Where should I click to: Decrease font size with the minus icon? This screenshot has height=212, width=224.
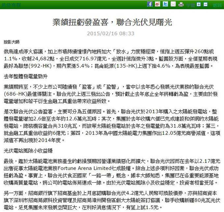tap(206, 5)
